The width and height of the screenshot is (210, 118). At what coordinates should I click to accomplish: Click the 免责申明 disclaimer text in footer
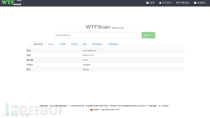(104, 106)
